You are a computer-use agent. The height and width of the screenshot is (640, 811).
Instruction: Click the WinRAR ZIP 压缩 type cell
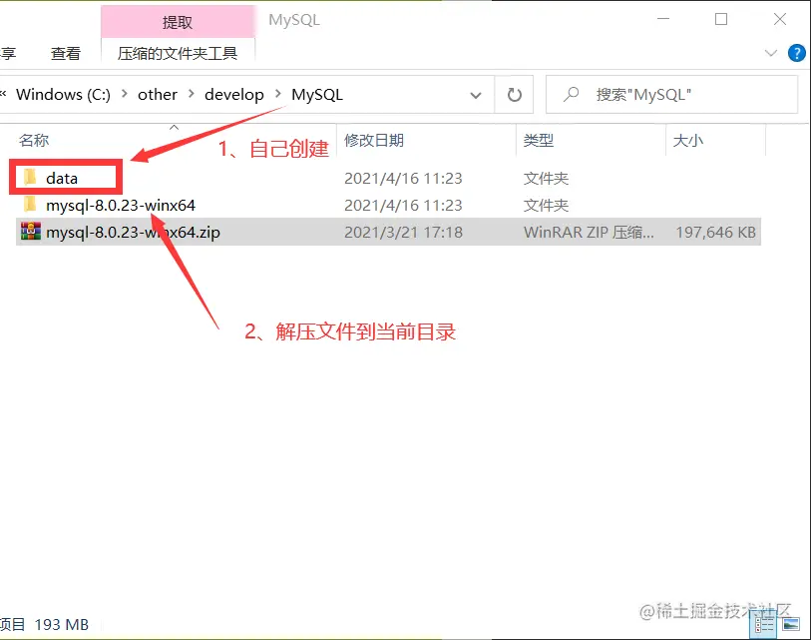(589, 232)
